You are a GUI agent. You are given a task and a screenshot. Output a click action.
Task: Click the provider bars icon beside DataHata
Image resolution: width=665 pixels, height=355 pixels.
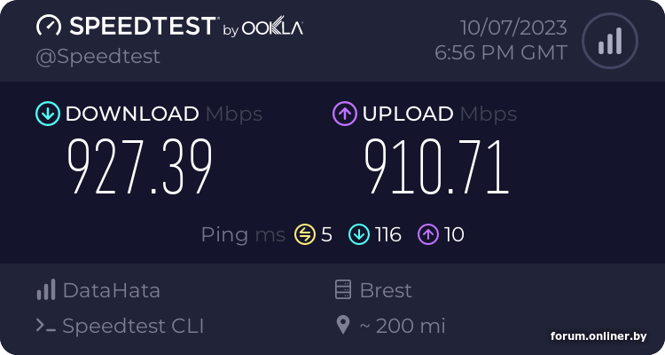point(46,290)
